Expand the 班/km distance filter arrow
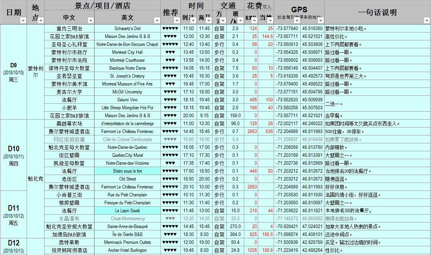Screen dimensions: 431x255 coord(240,21)
